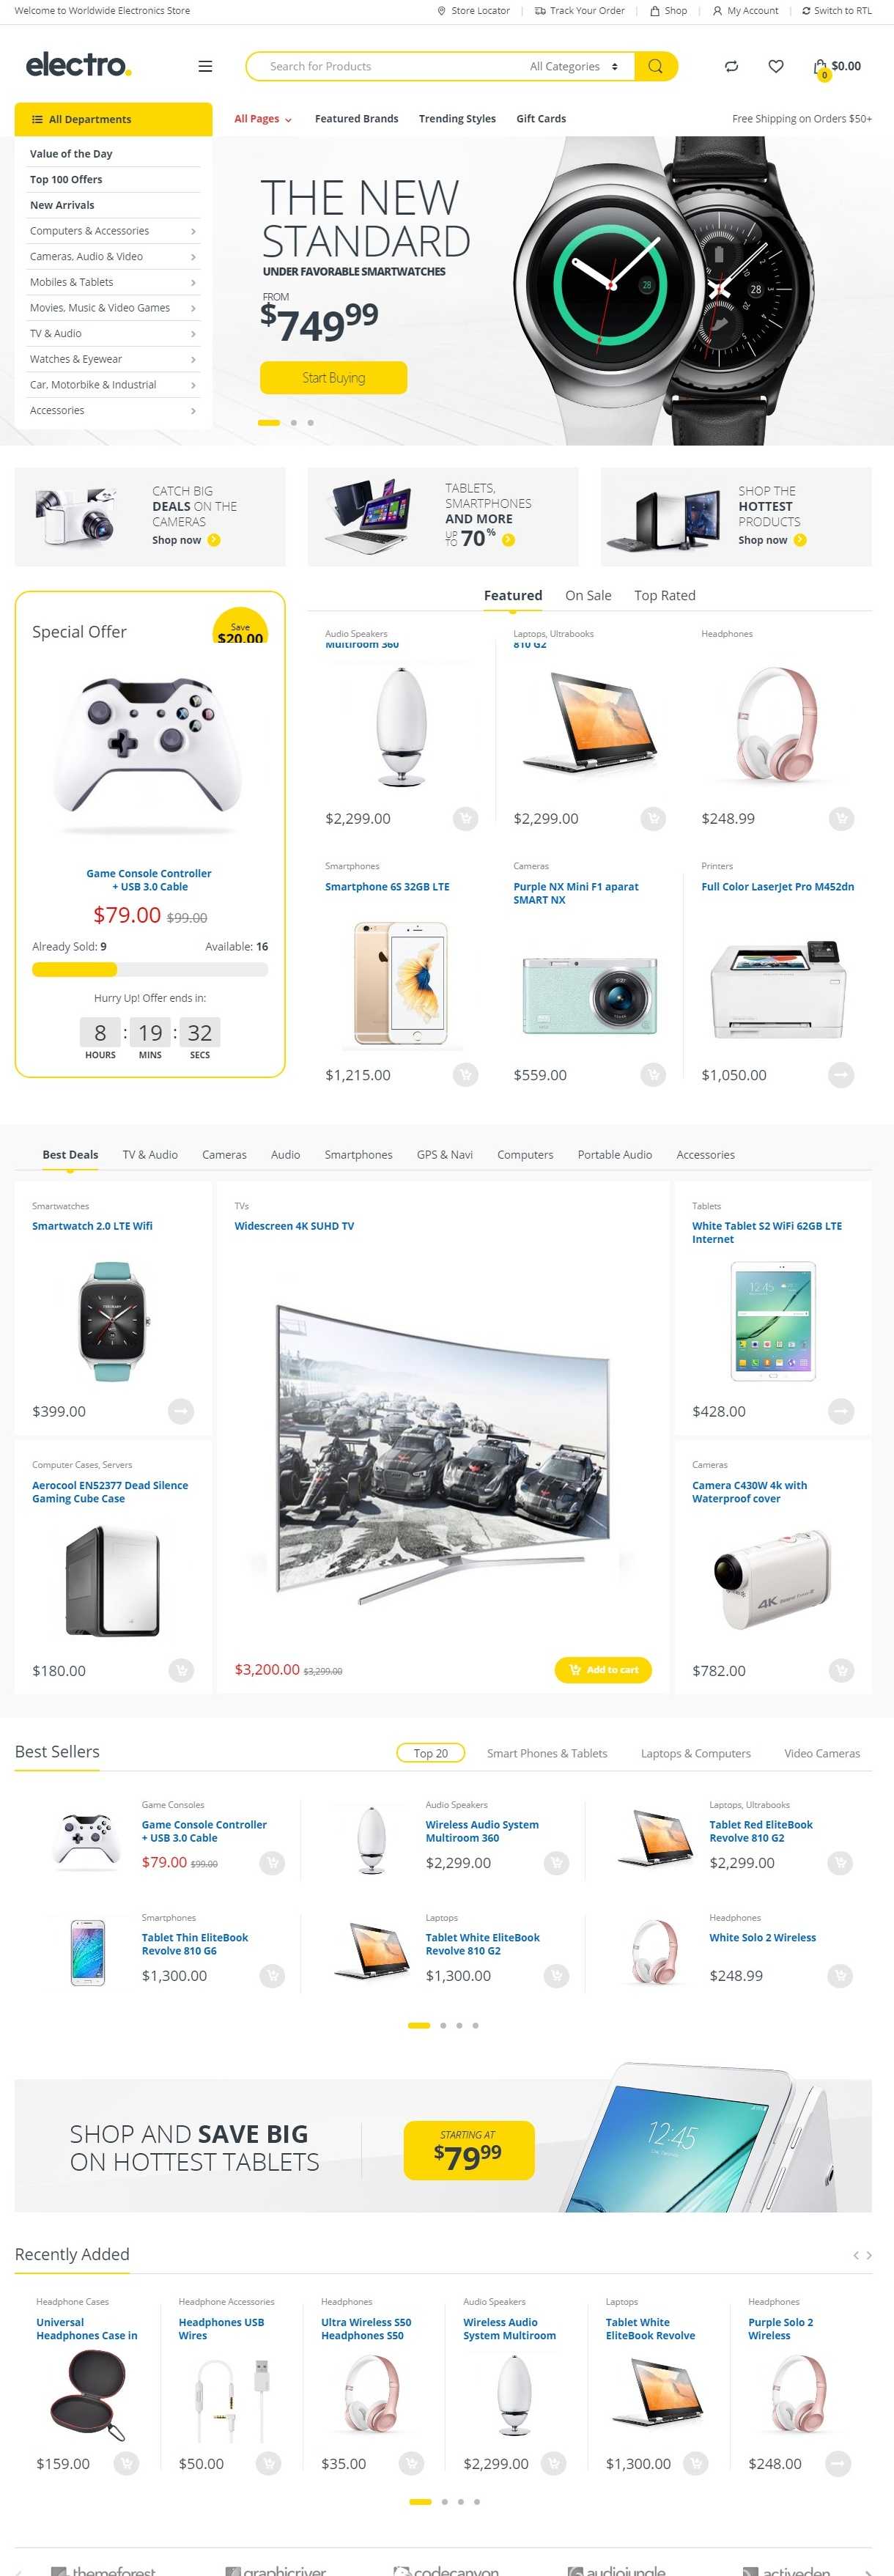Click the special offer sold progress bar
The image size is (894, 2576).
(150, 969)
